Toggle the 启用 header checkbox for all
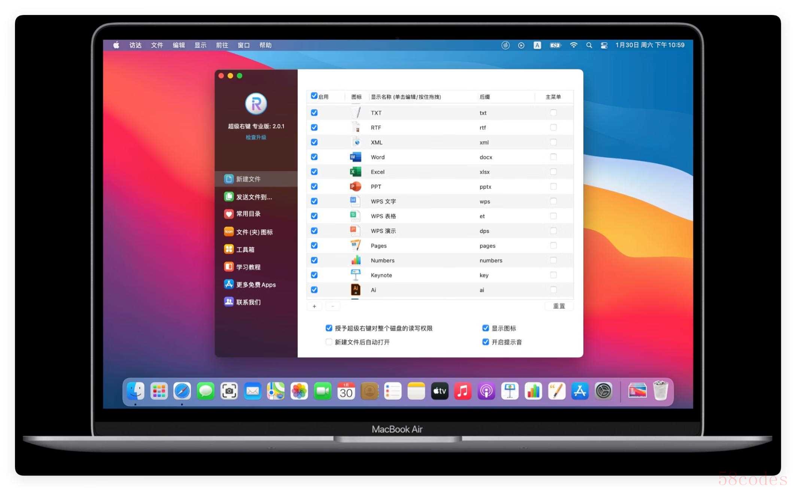793x490 pixels. (x=314, y=96)
